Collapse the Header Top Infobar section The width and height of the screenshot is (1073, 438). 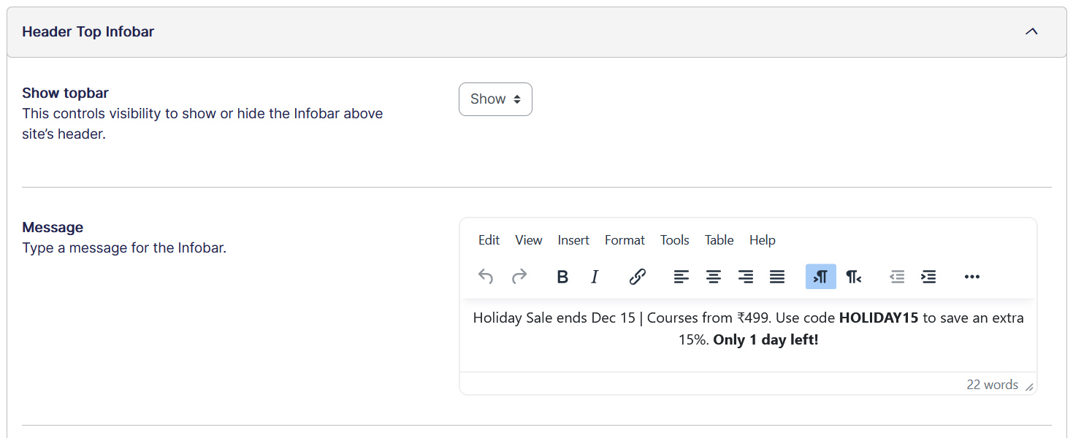coord(1031,31)
